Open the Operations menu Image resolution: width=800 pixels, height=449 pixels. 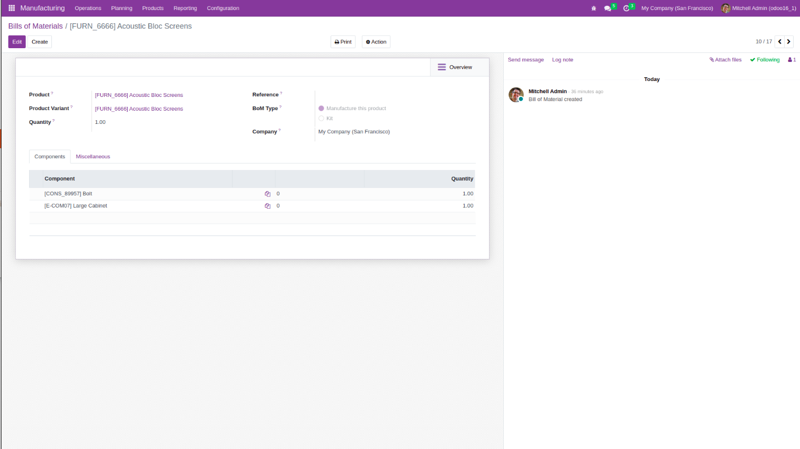coord(88,8)
